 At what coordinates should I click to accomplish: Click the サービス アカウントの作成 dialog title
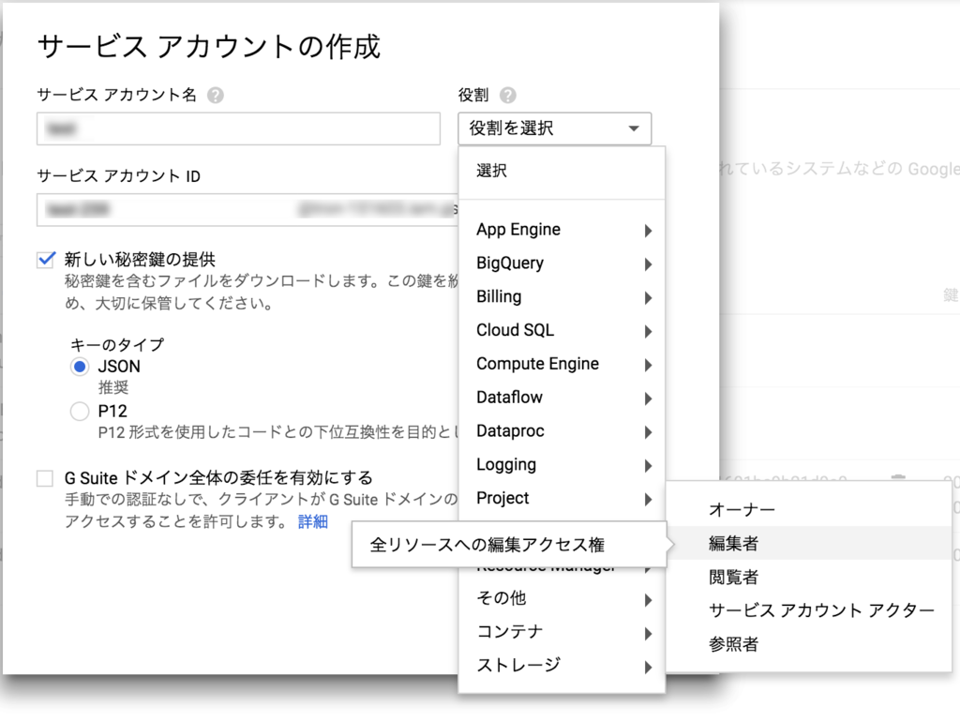(209, 47)
